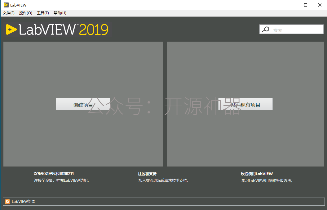Screen dimensions: 327x210
Task: Maximize the LabVIEW window
Action: tap(306, 5)
